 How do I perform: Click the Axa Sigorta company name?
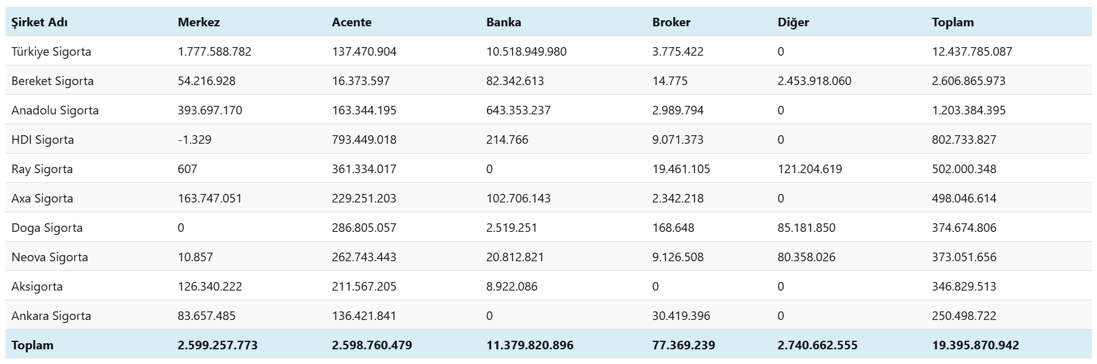point(42,198)
